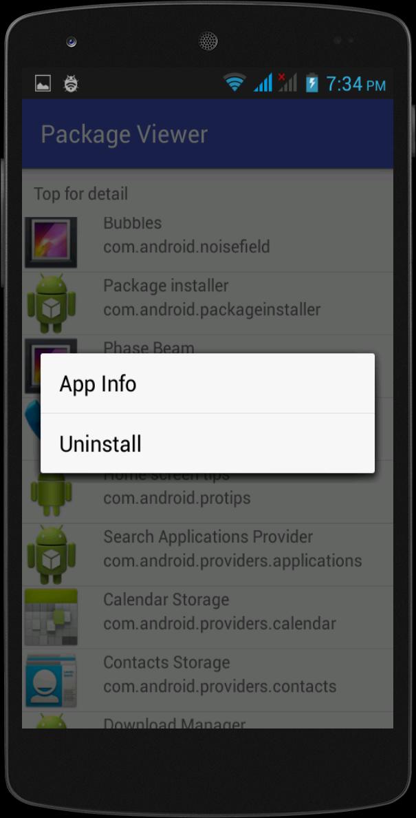
Task: Tap the blue signal strength icon
Action: click(x=263, y=83)
